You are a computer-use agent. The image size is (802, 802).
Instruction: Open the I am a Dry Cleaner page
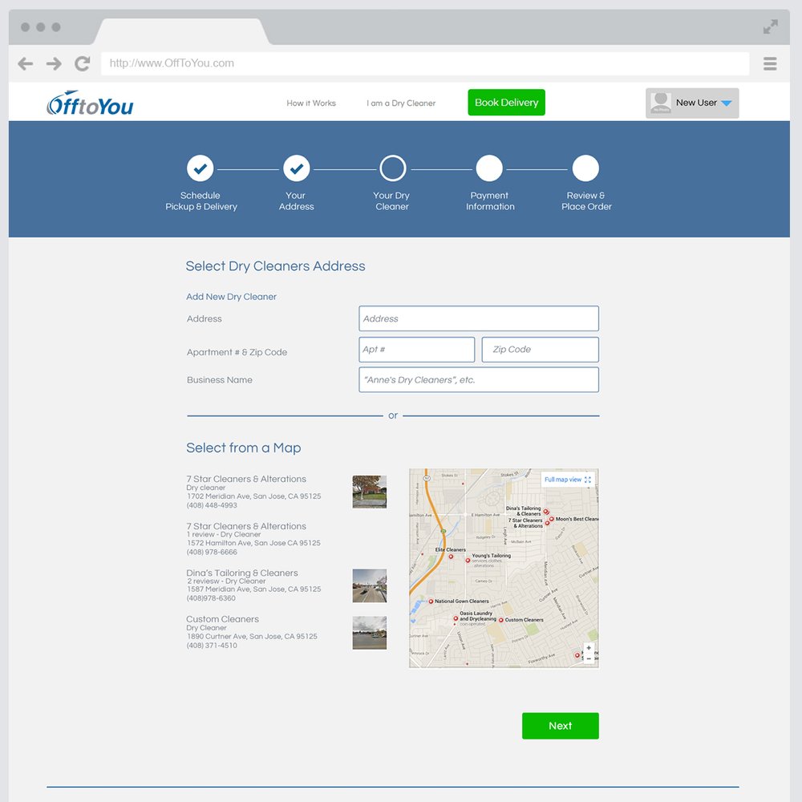pyautogui.click(x=401, y=103)
